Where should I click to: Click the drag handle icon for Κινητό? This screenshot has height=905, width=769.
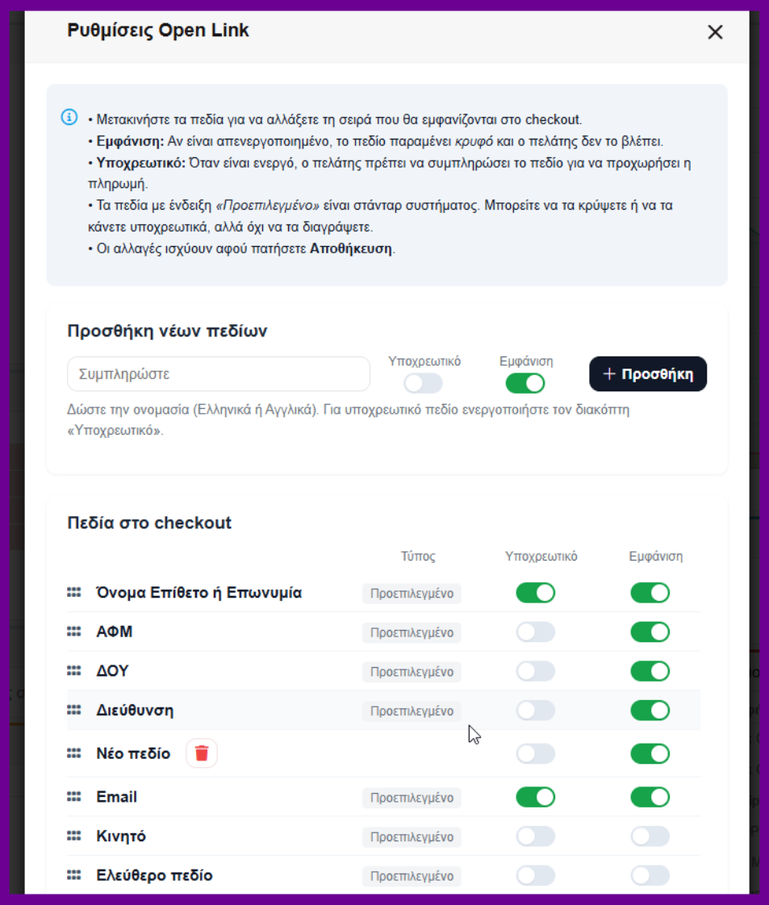tap(74, 836)
